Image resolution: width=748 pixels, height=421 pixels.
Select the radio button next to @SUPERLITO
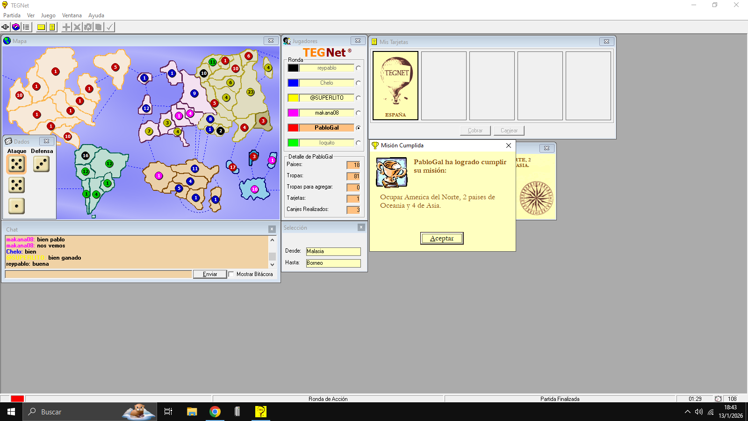358,98
